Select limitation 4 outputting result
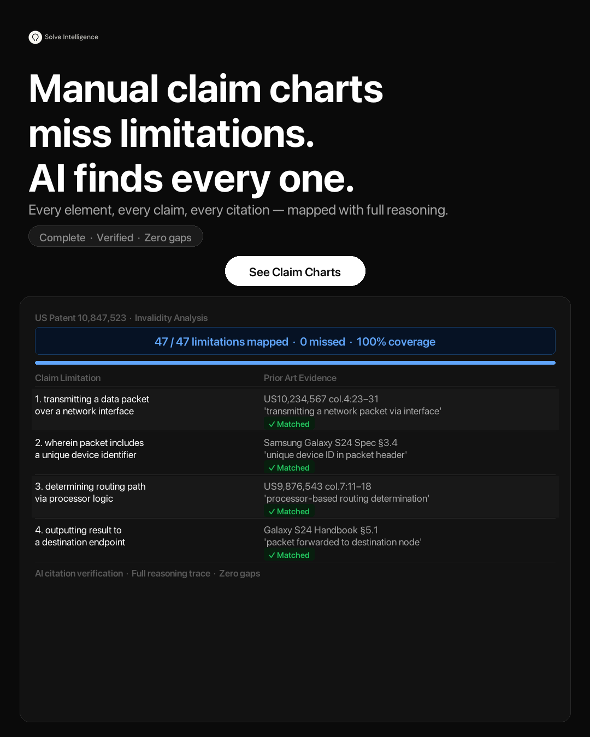590x737 pixels. point(80,536)
